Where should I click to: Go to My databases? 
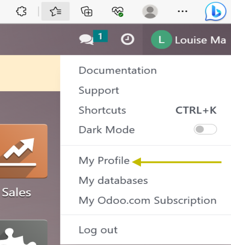pos(113,181)
